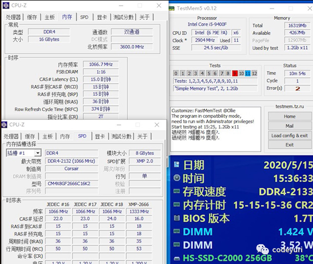Switch to SPD tab in upper CPU-Z window

(84, 18)
